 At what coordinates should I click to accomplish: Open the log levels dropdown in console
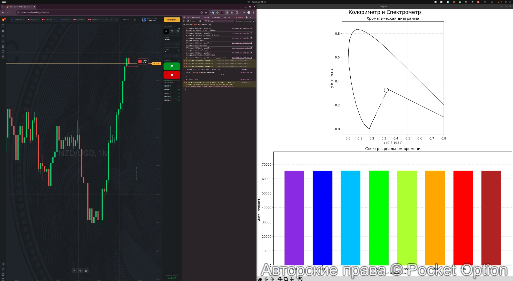point(244,21)
